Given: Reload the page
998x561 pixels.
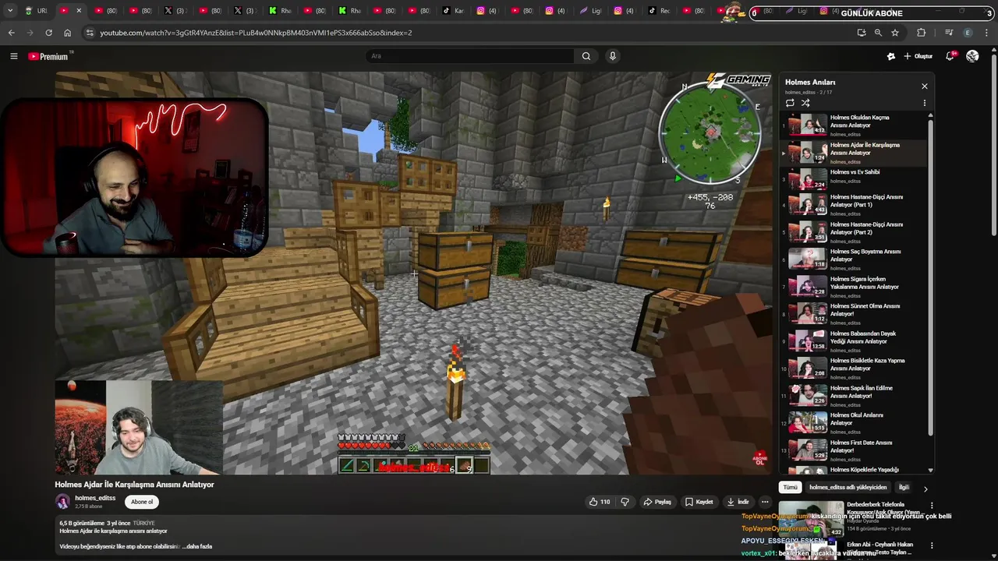Looking at the screenshot, I should tap(48, 33).
